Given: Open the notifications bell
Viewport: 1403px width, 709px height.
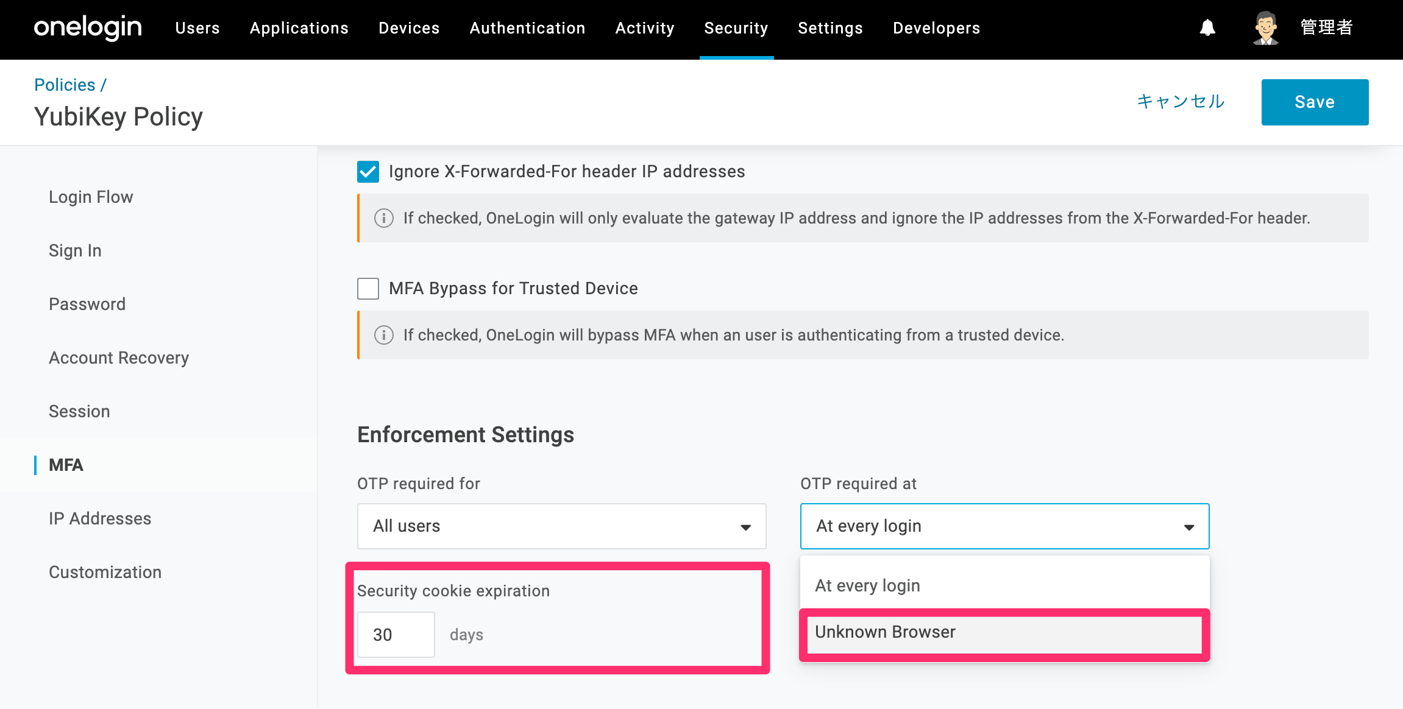Looking at the screenshot, I should (x=1207, y=28).
